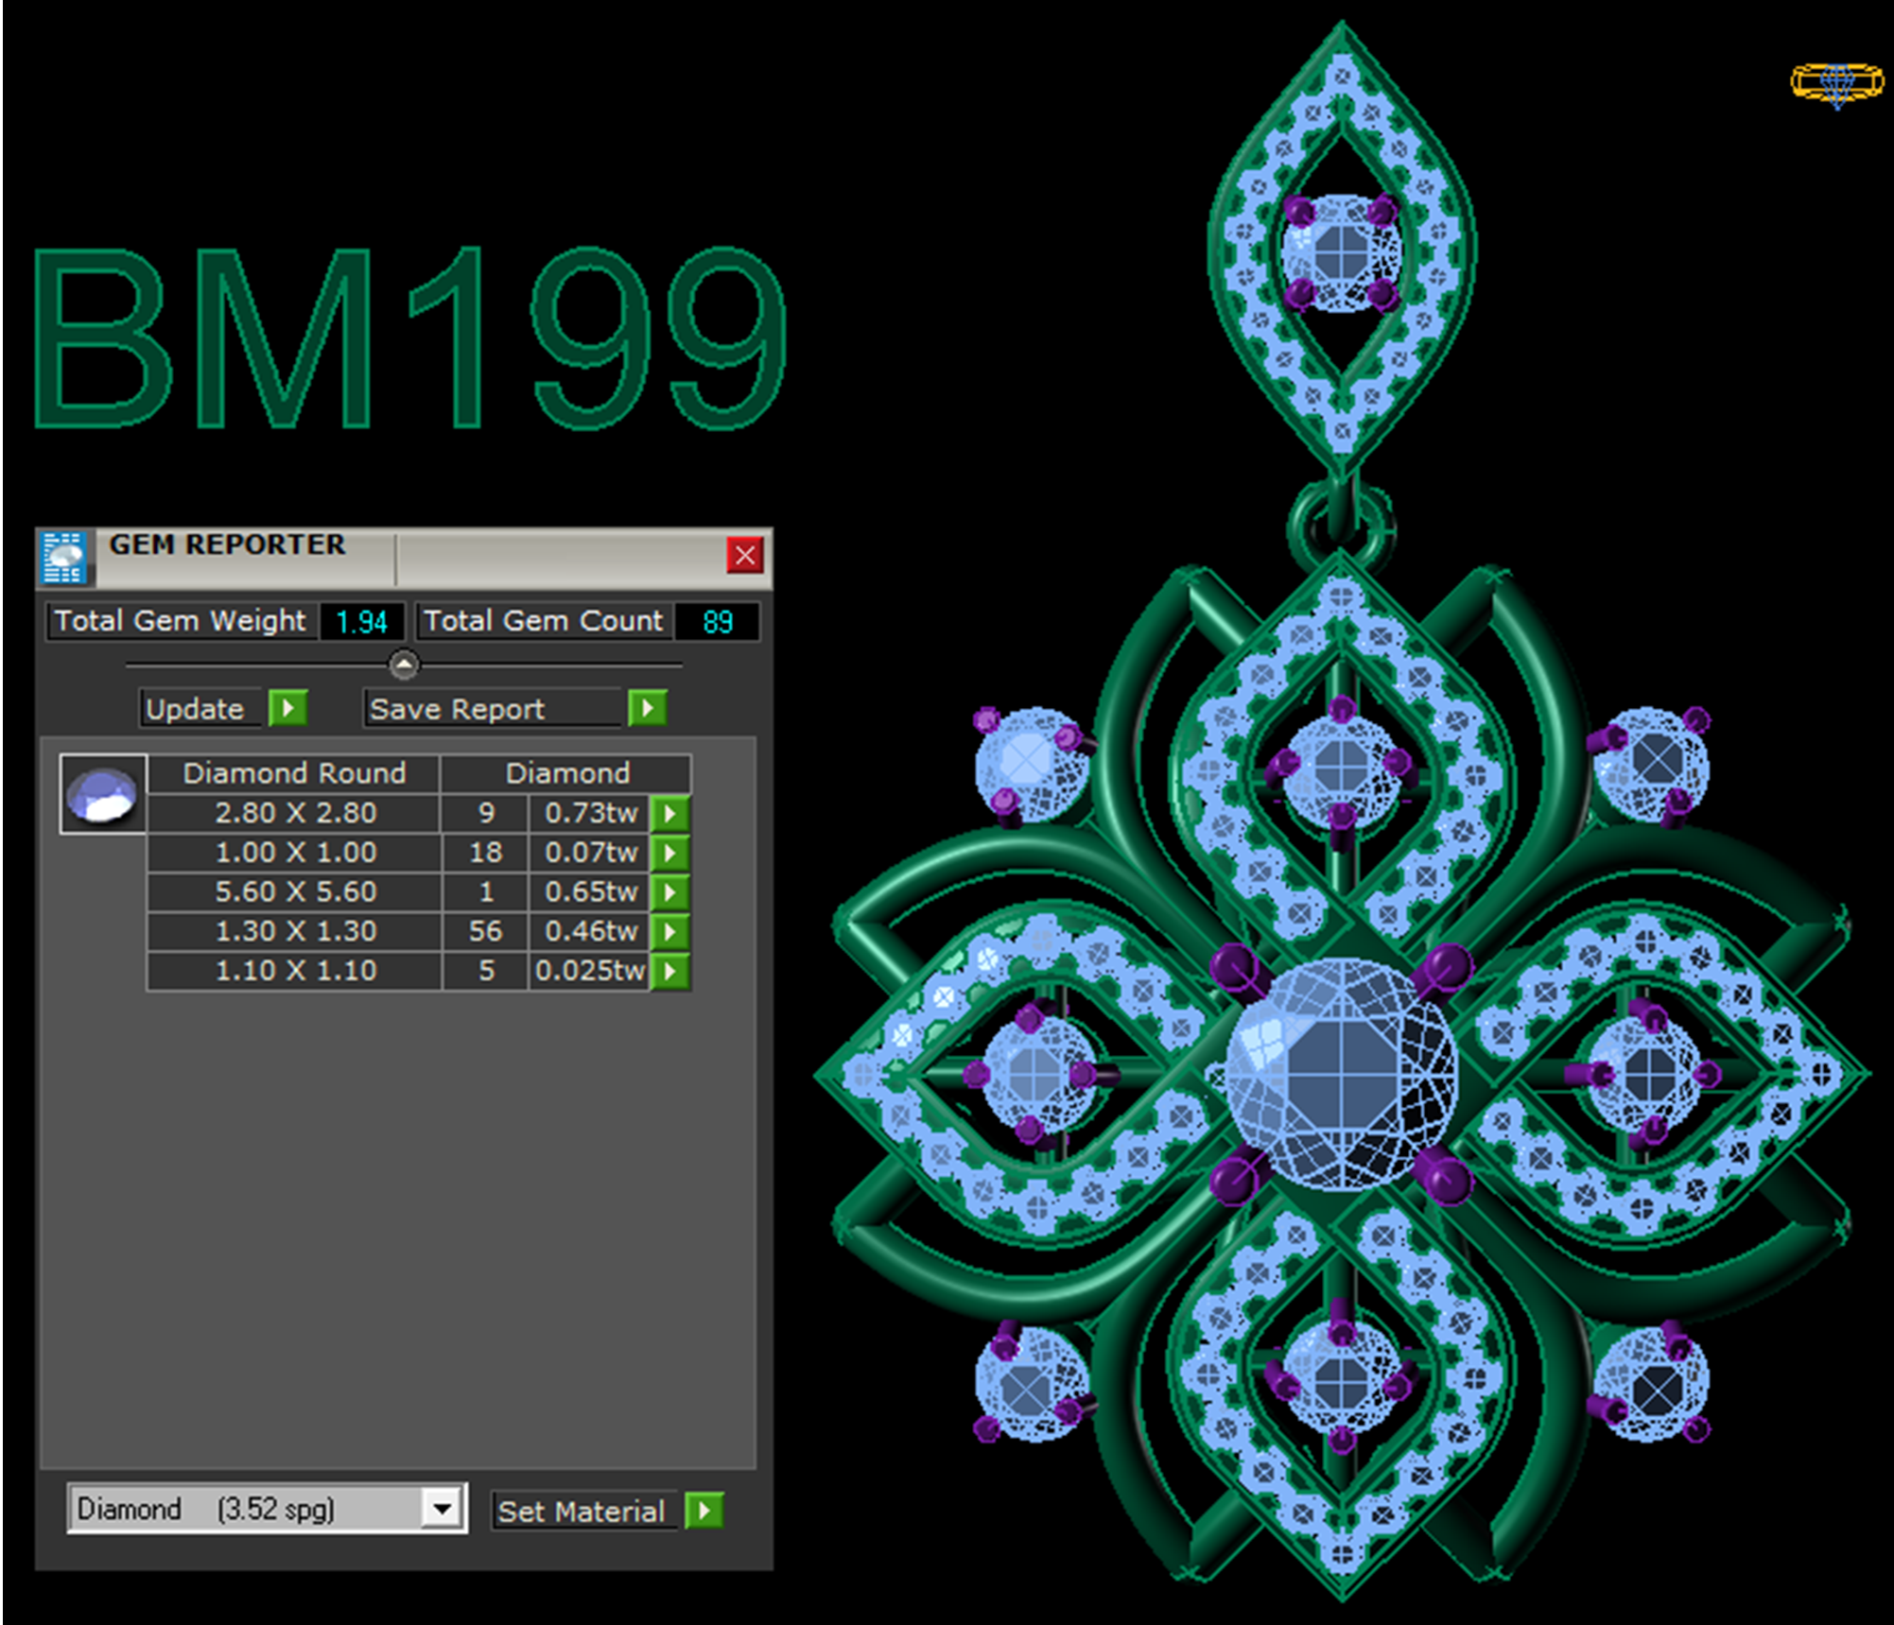
Task: Click green arrow for 1.10 X 1.10 row
Action: 670,970
